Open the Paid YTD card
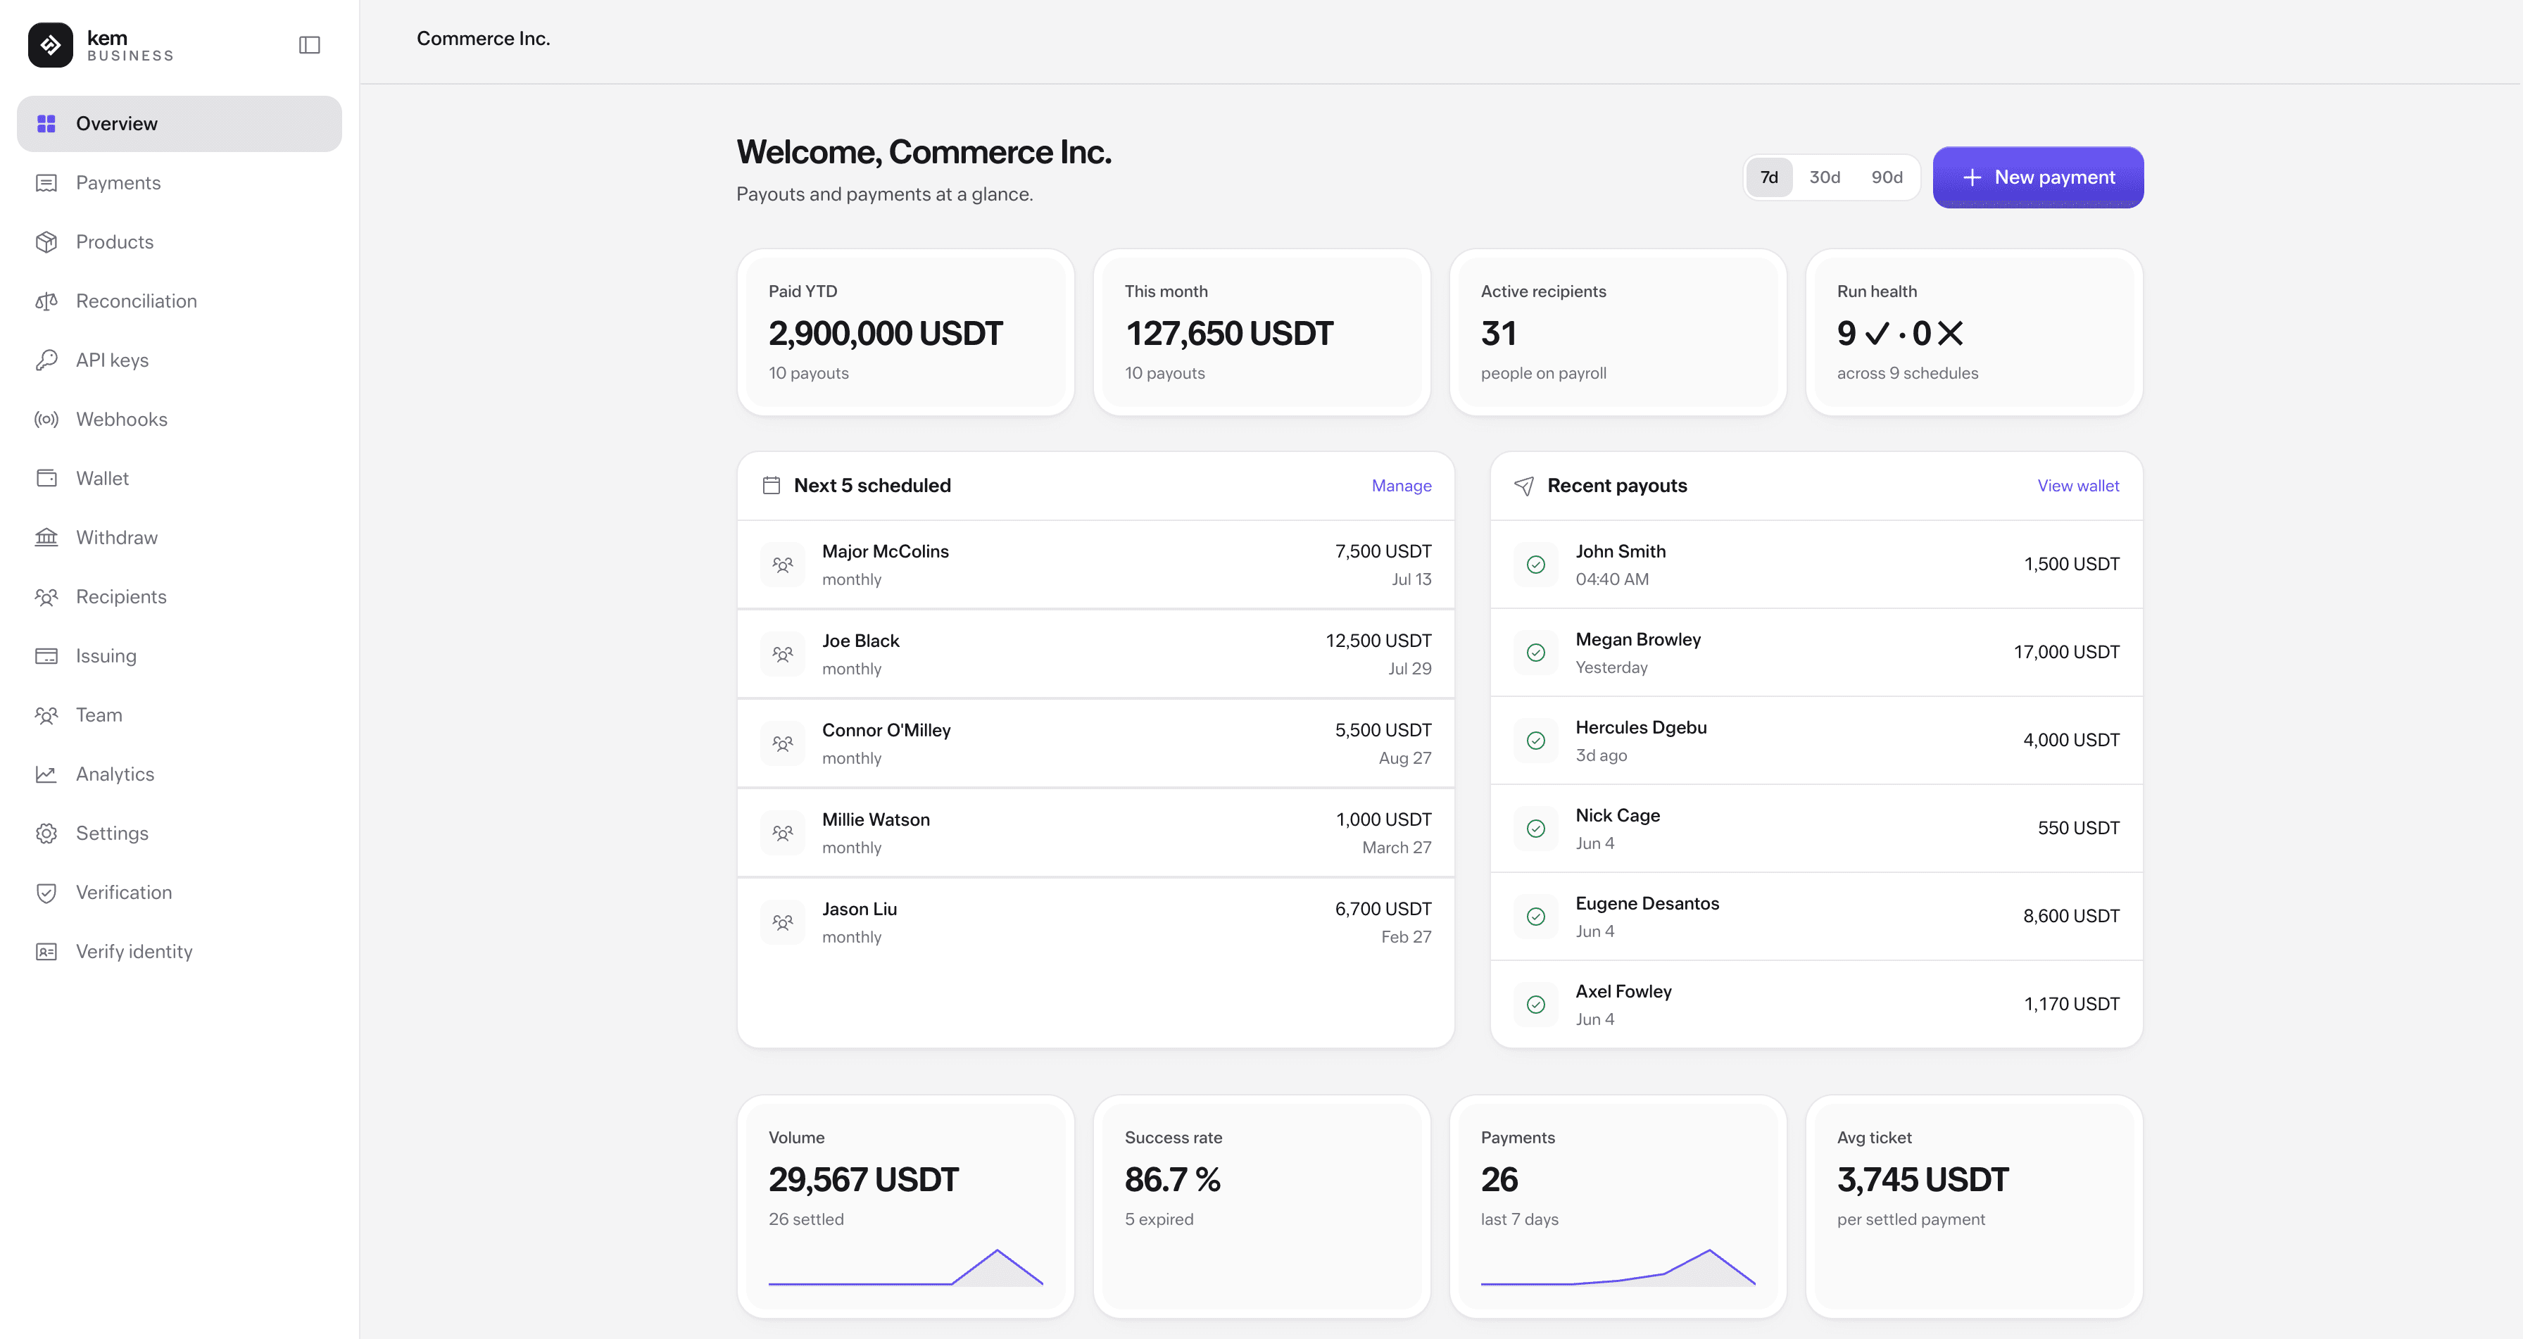 [x=905, y=332]
